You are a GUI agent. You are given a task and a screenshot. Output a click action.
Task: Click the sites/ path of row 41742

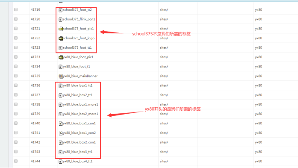164,142
